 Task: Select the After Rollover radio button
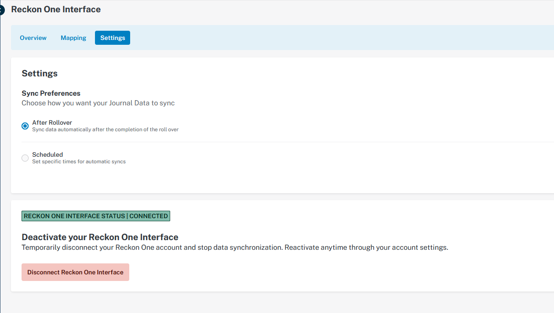click(25, 126)
